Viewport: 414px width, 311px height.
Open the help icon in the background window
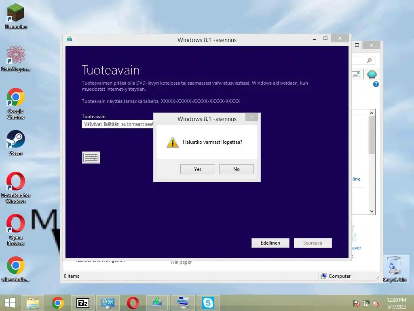click(x=376, y=84)
